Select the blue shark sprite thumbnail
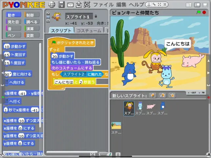Viewport: 211px width, 158px height. tap(162, 109)
